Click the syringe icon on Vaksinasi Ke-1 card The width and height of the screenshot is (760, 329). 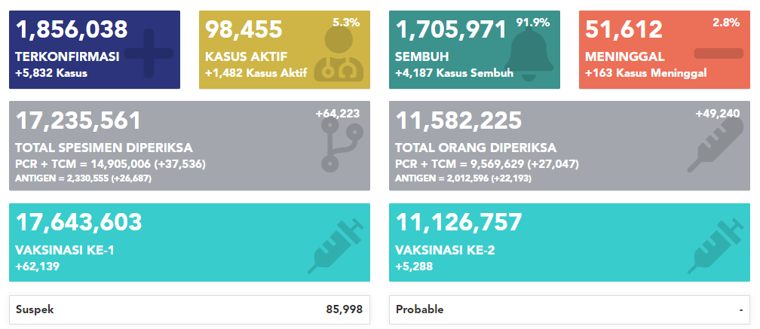pyautogui.click(x=336, y=245)
